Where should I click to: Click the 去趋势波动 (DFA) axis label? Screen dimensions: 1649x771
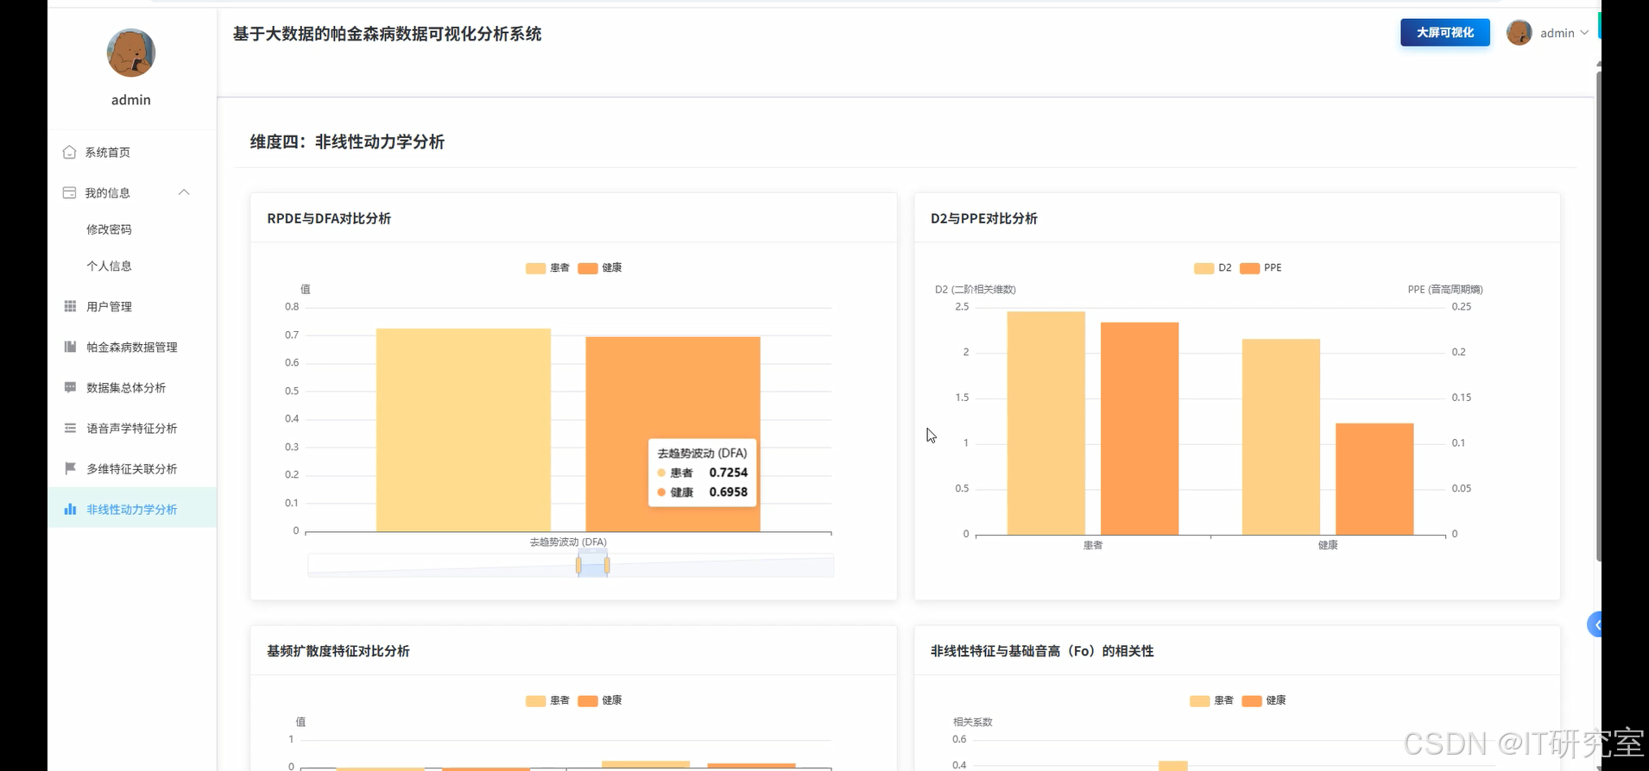(568, 542)
